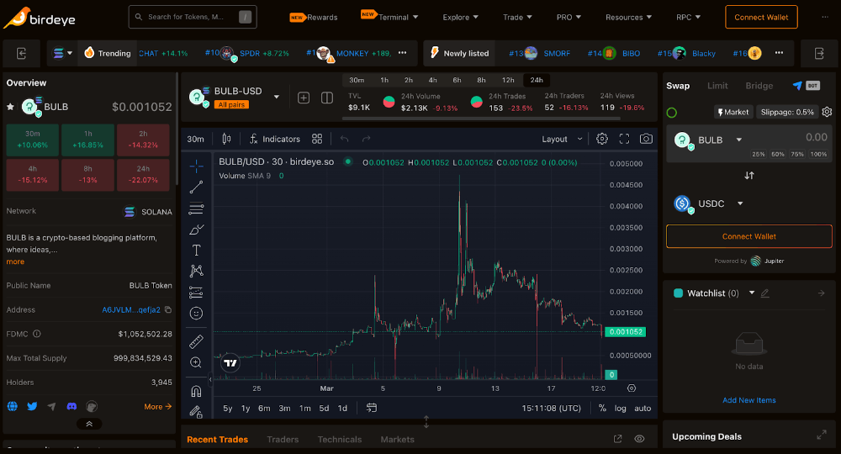Click the token search field

[x=193, y=17]
